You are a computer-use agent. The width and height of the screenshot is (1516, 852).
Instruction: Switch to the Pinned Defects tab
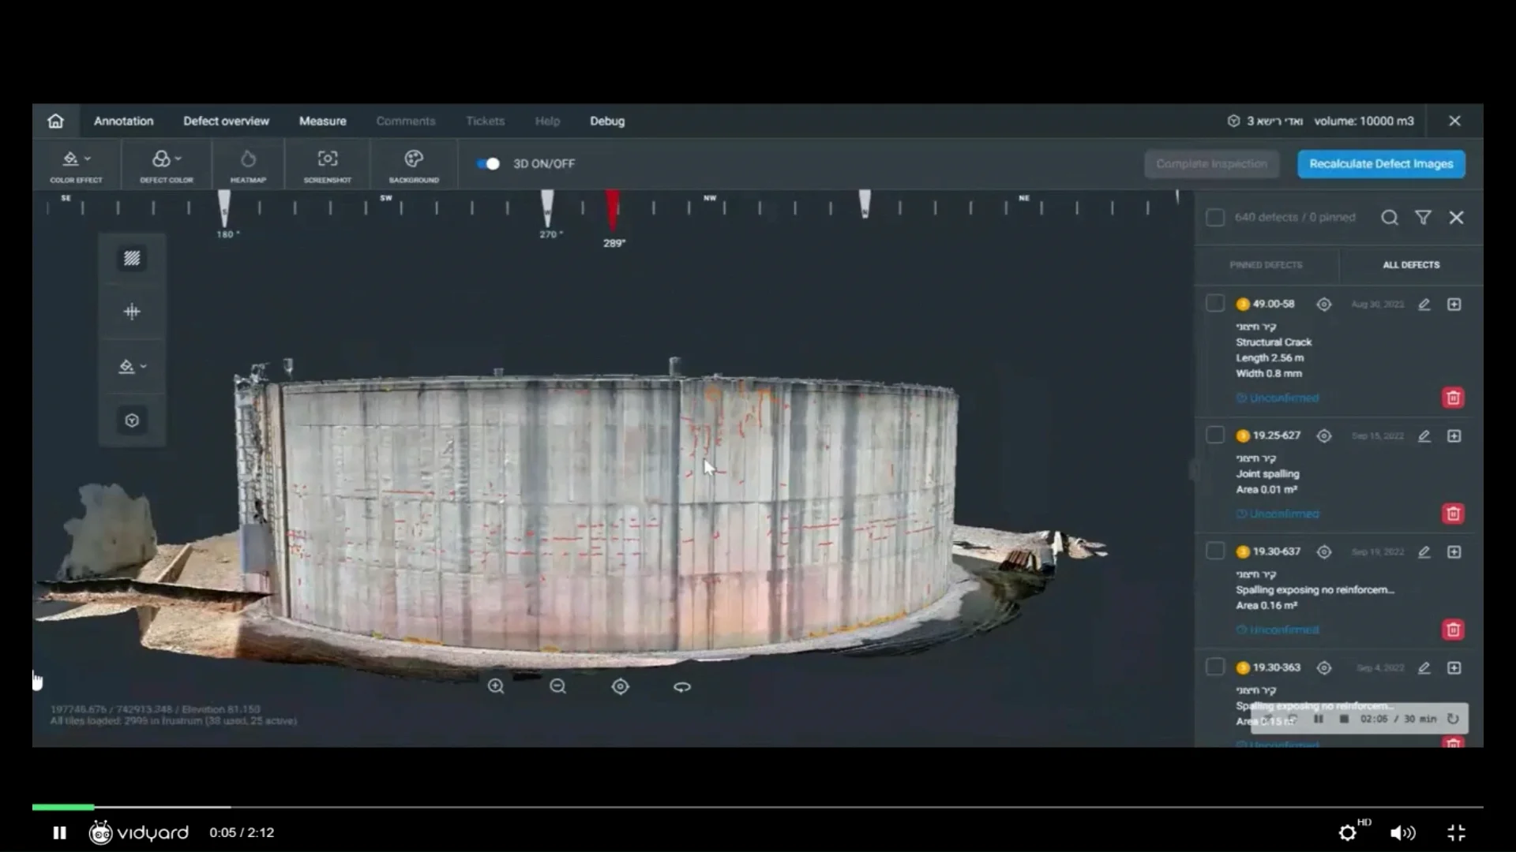(1266, 265)
